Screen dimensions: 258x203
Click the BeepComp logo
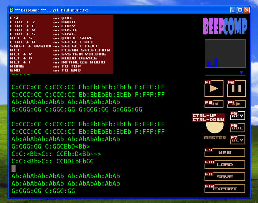(x=225, y=26)
